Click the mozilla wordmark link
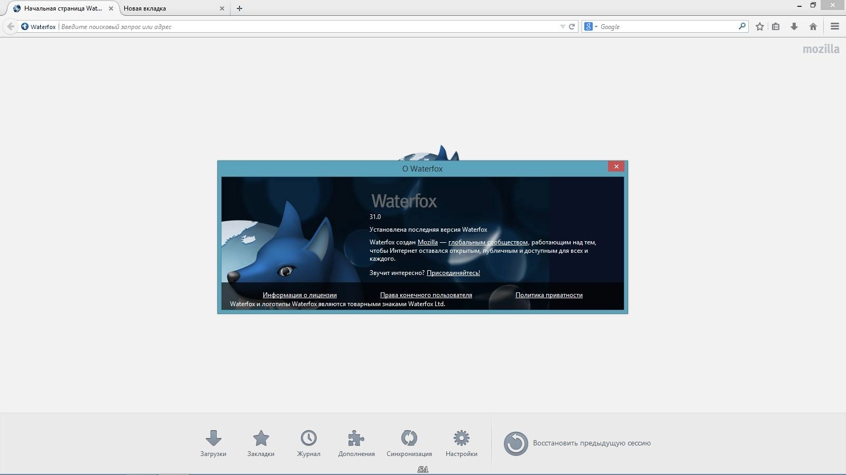The width and height of the screenshot is (846, 475). pyautogui.click(x=821, y=49)
